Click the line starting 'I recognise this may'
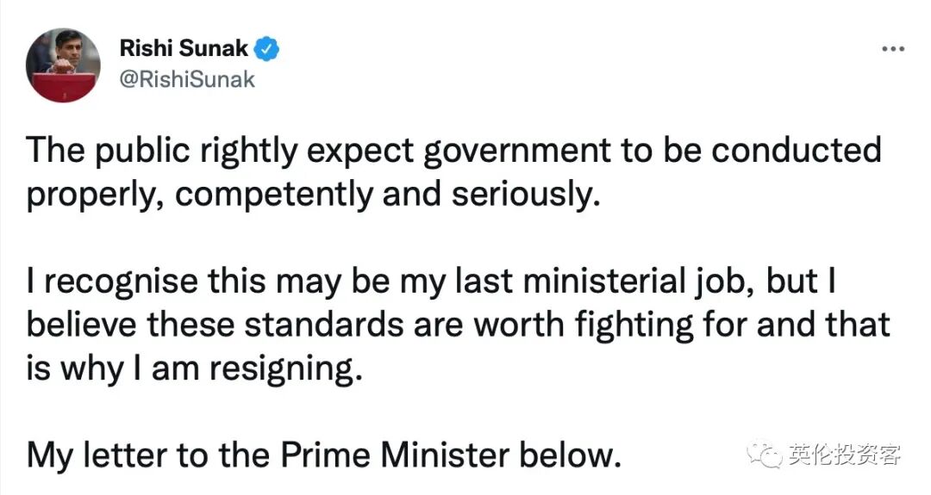This screenshot has width=931, height=495. point(431,283)
